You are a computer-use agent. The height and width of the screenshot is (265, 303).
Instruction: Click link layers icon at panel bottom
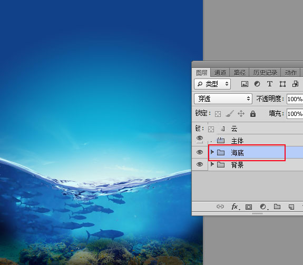click(x=220, y=207)
